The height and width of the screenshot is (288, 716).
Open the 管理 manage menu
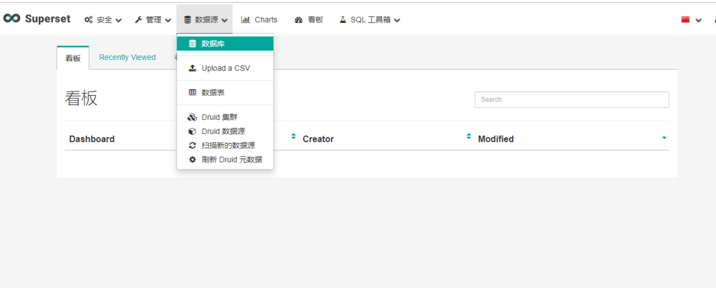tap(153, 20)
